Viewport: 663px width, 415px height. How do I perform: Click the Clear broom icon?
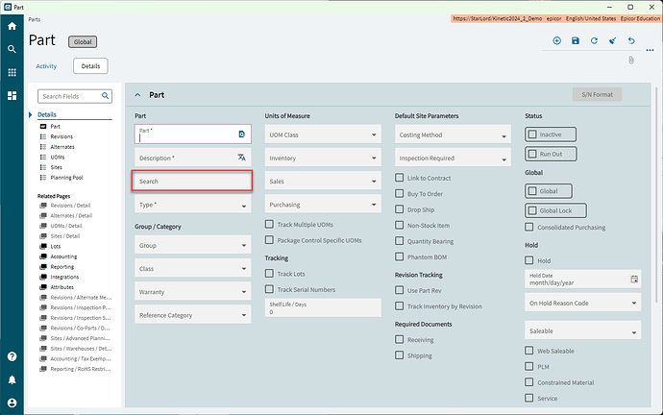613,40
